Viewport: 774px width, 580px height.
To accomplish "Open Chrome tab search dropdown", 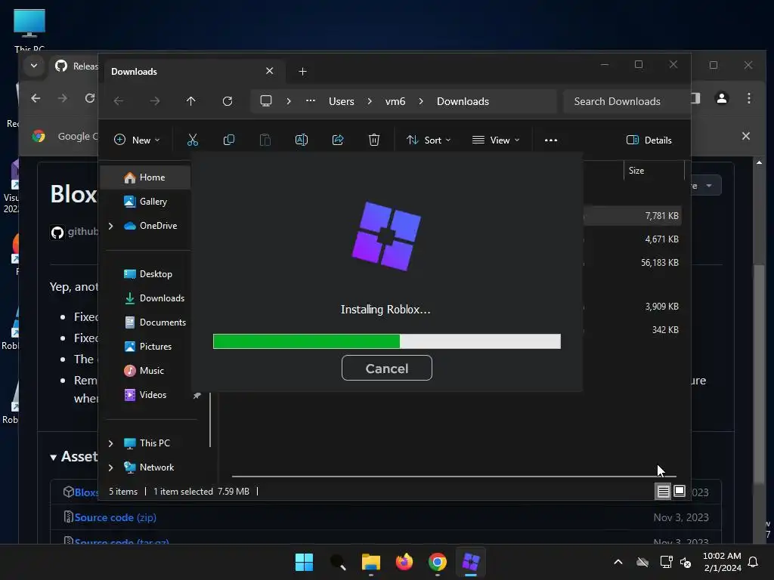I will (x=33, y=65).
